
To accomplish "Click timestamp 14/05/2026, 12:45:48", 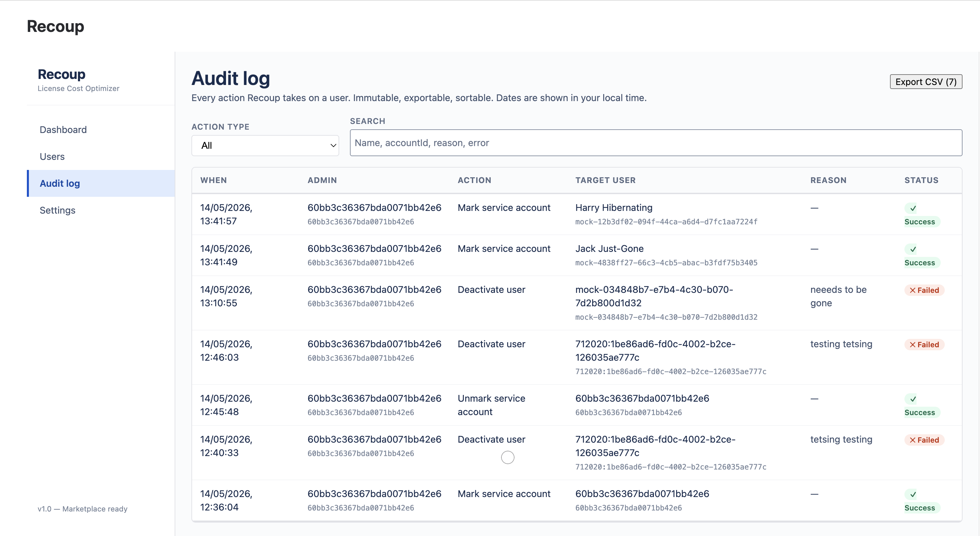I will tap(226, 405).
